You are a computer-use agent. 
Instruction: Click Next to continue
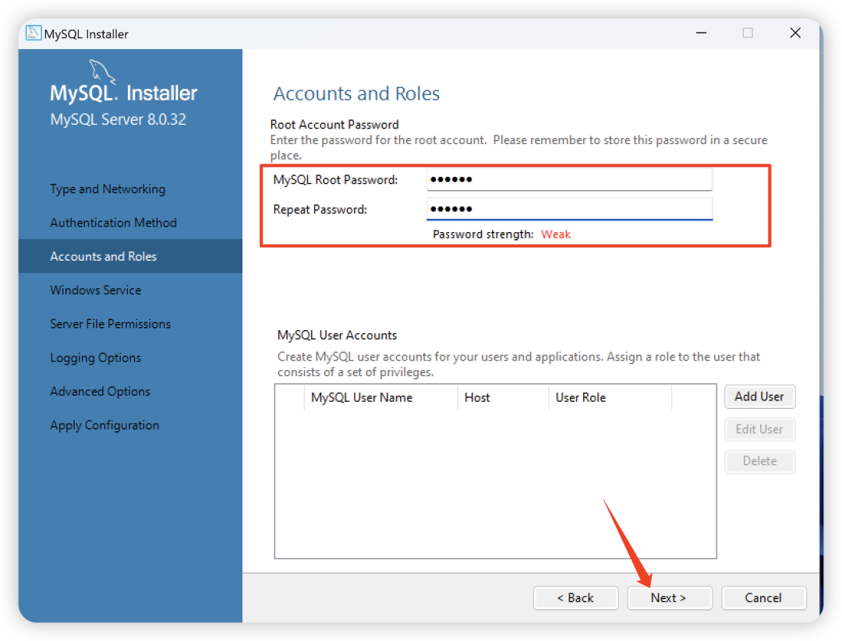[669, 598]
